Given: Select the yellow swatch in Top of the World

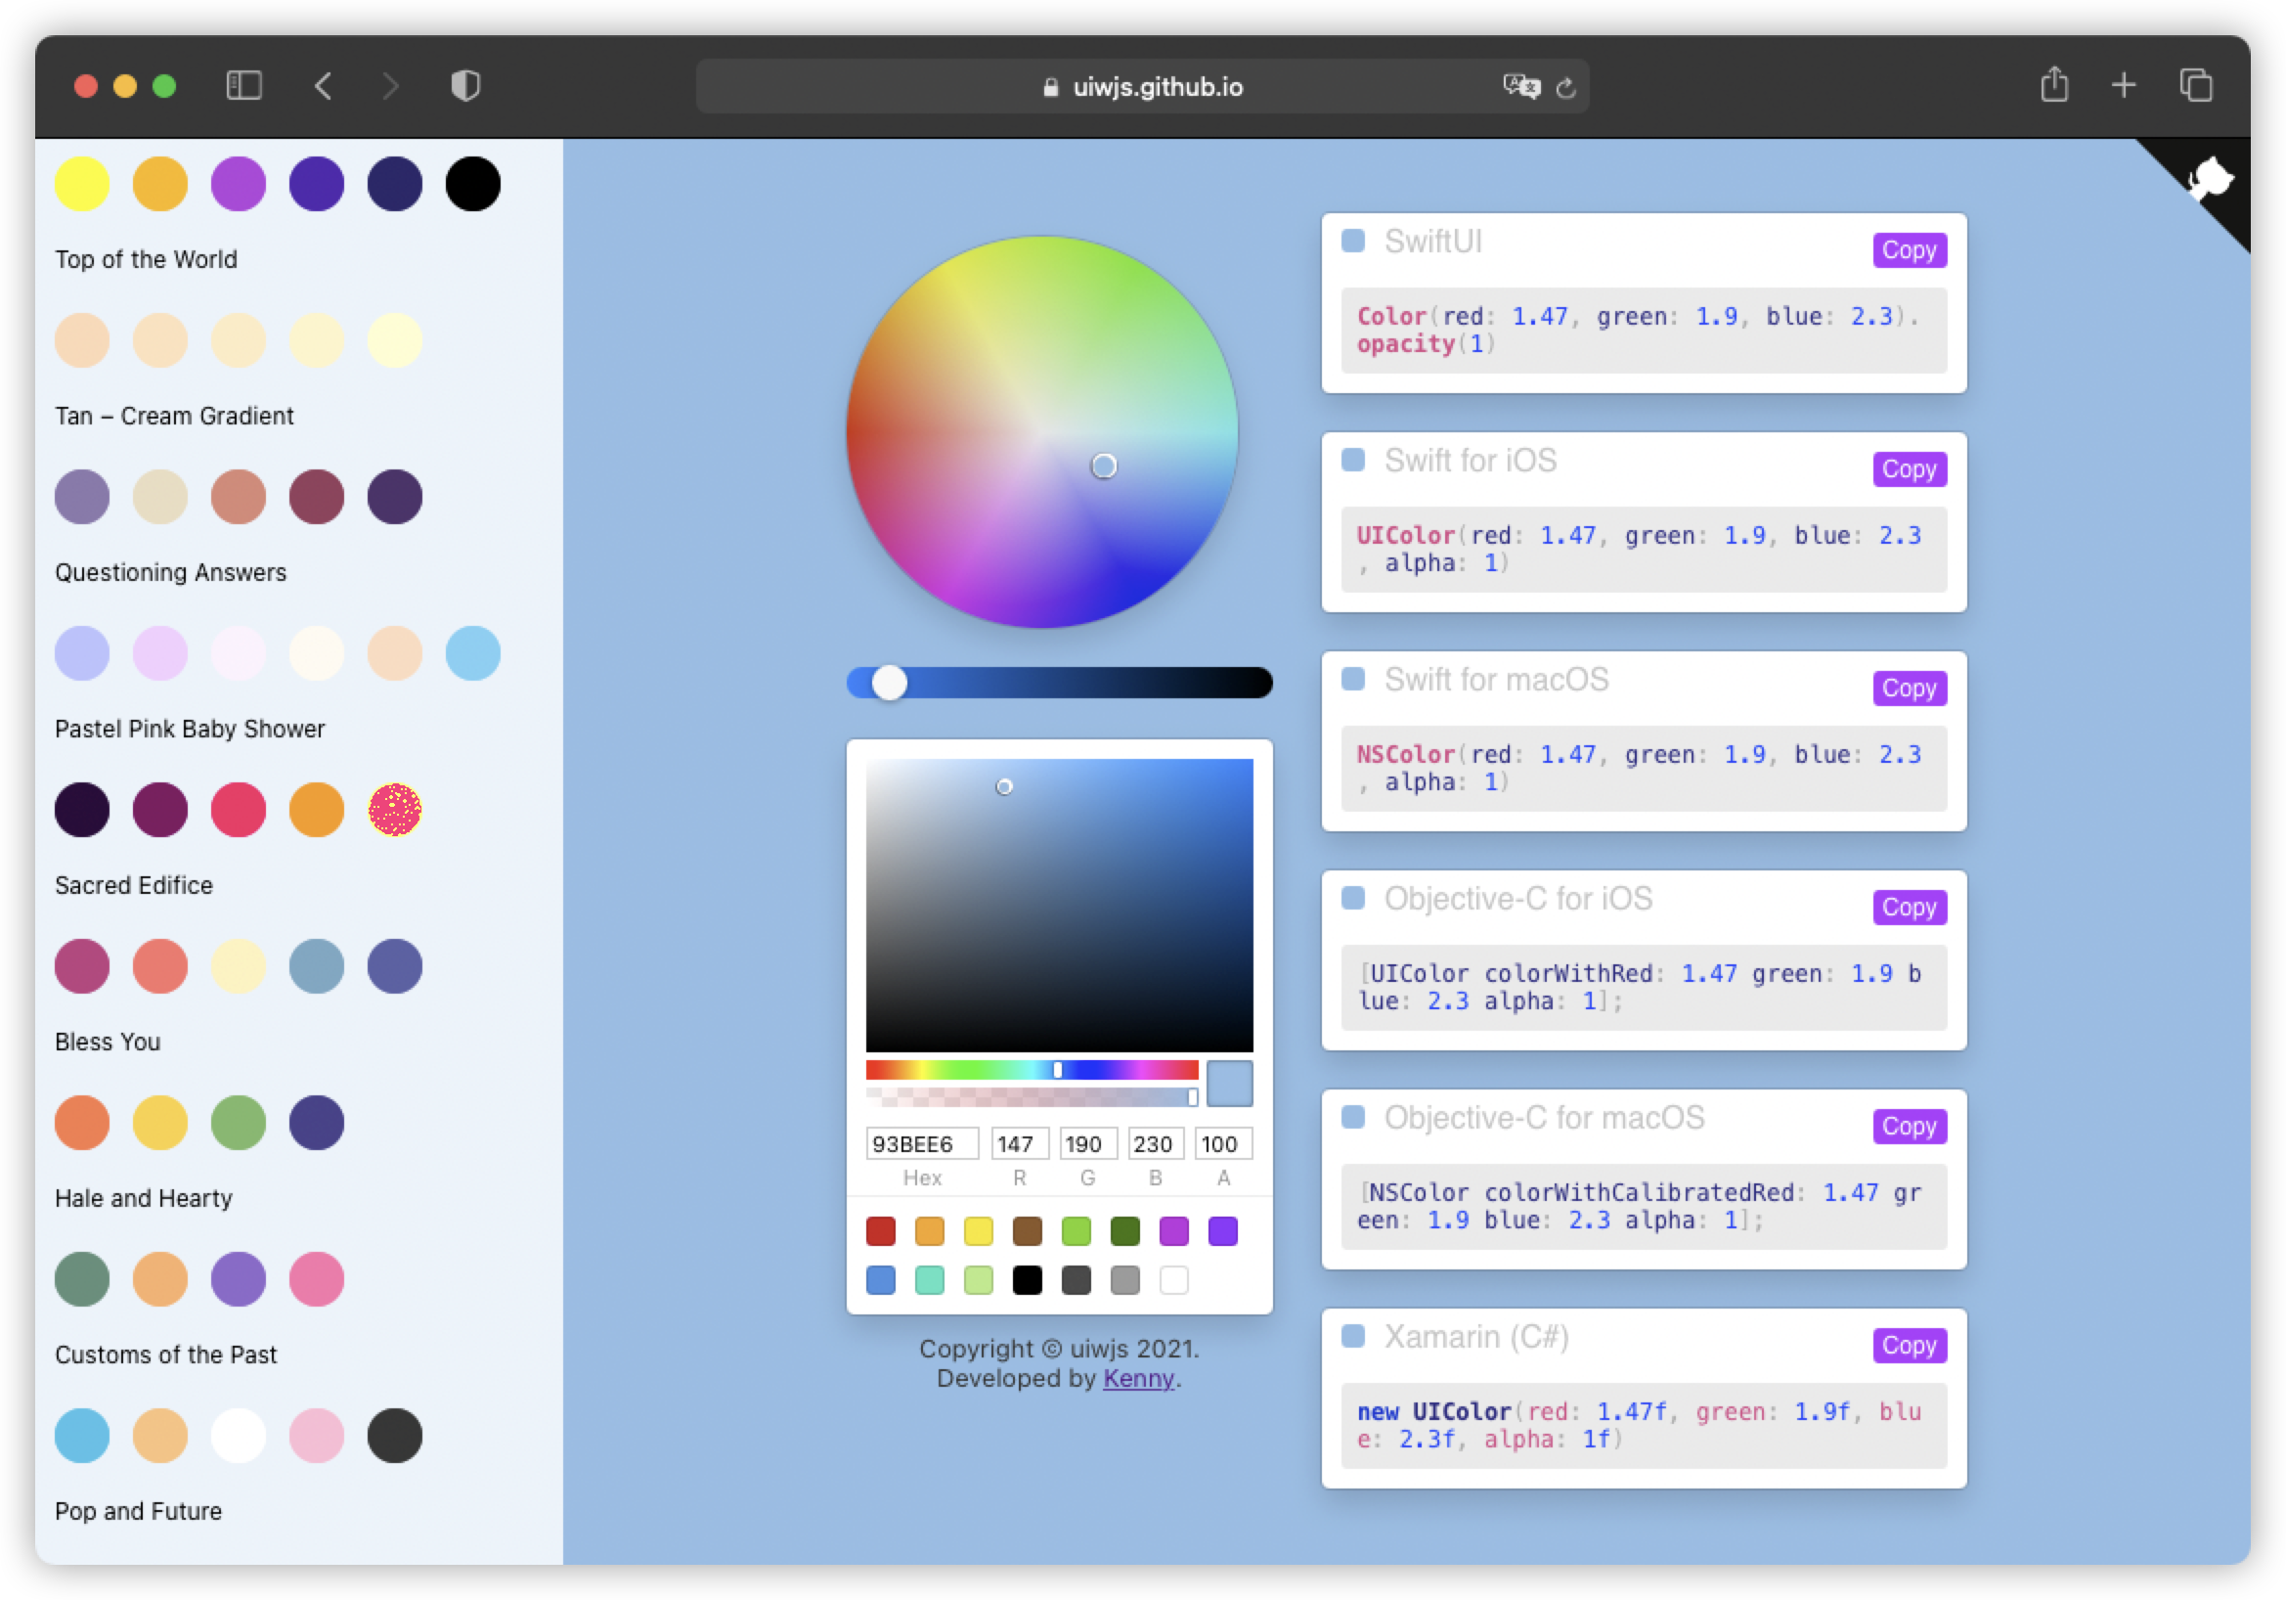Looking at the screenshot, I should click(82, 183).
